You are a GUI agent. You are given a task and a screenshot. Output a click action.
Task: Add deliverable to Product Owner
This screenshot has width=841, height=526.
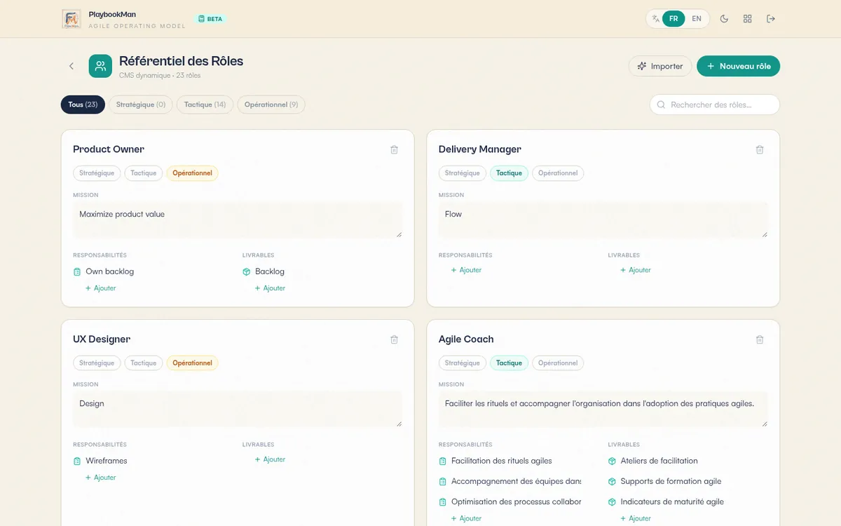[270, 288]
